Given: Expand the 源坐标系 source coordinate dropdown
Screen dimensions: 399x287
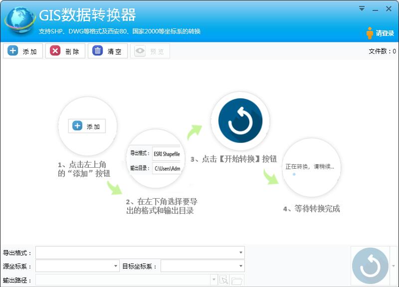Looking at the screenshot, I should (116, 267).
